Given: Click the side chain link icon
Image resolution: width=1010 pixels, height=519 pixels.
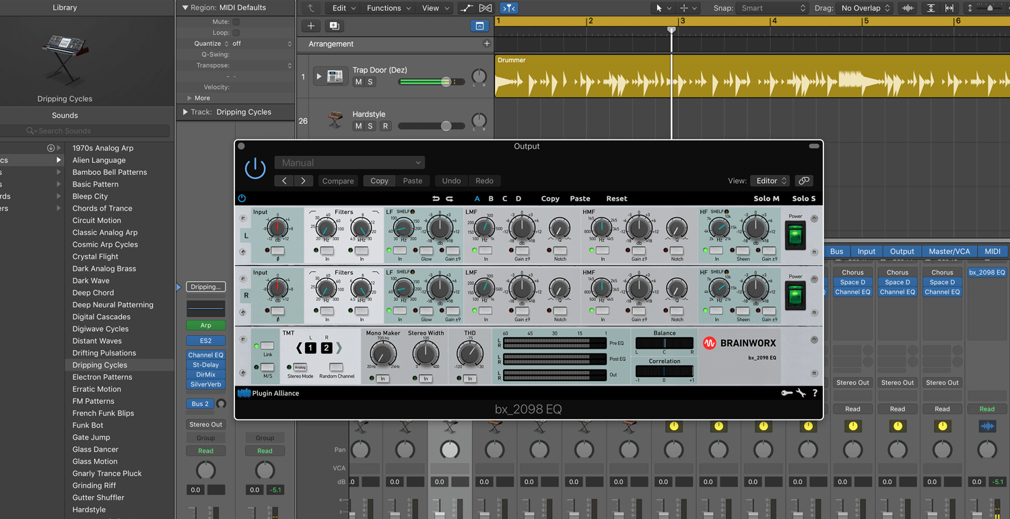Looking at the screenshot, I should point(804,180).
